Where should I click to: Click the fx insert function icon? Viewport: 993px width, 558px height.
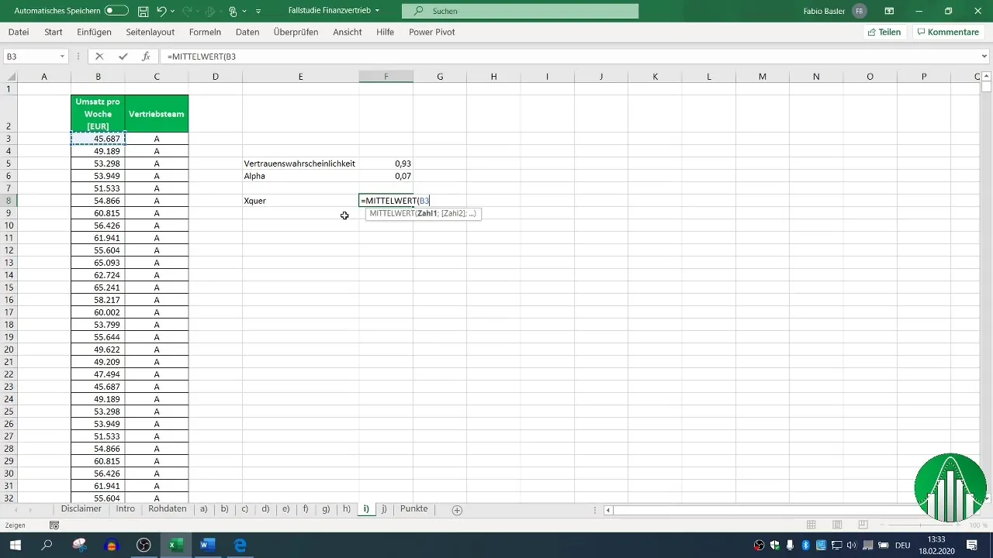(146, 57)
